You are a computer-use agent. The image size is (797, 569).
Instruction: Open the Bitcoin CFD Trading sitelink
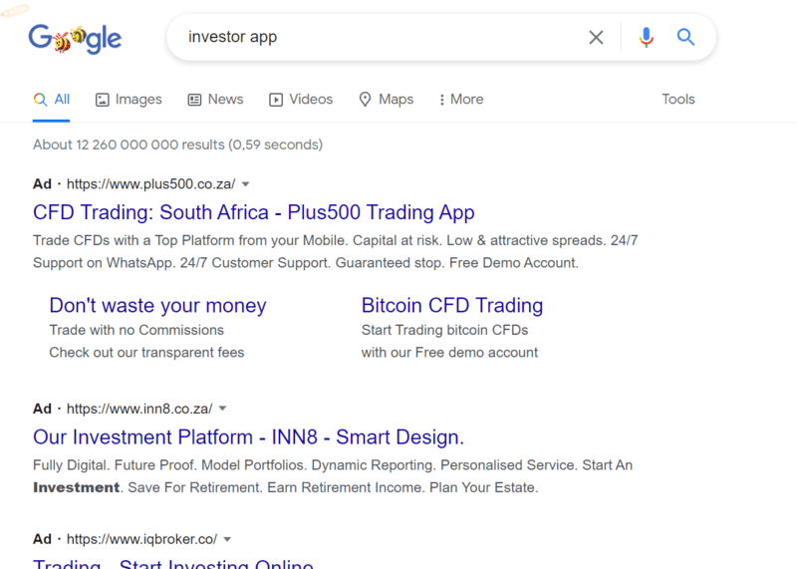[x=452, y=306]
